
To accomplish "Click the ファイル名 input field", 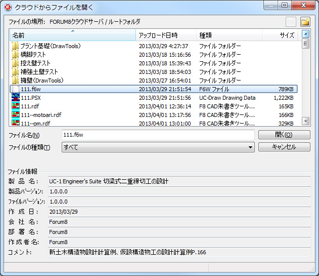I will coord(158,135).
